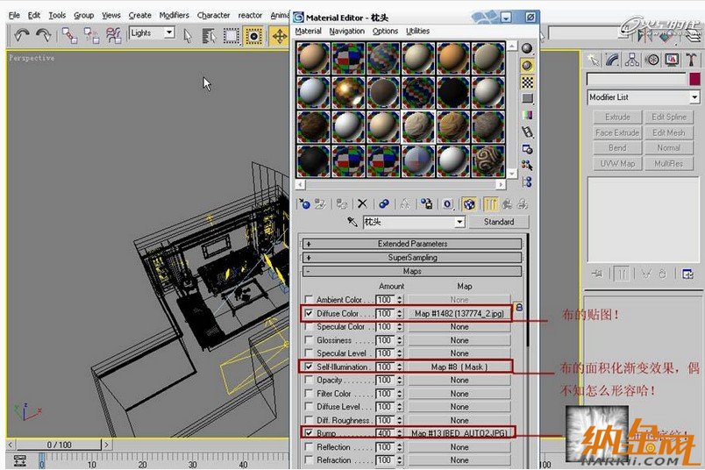Image resolution: width=705 pixels, height=470 pixels.
Task: Enable the Opacity map checkbox
Action: point(309,381)
